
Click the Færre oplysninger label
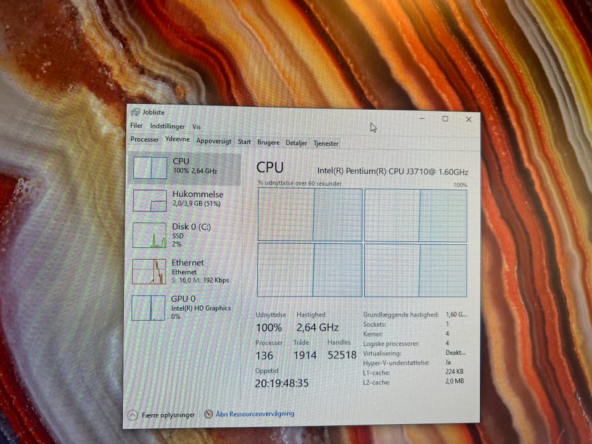[168, 415]
